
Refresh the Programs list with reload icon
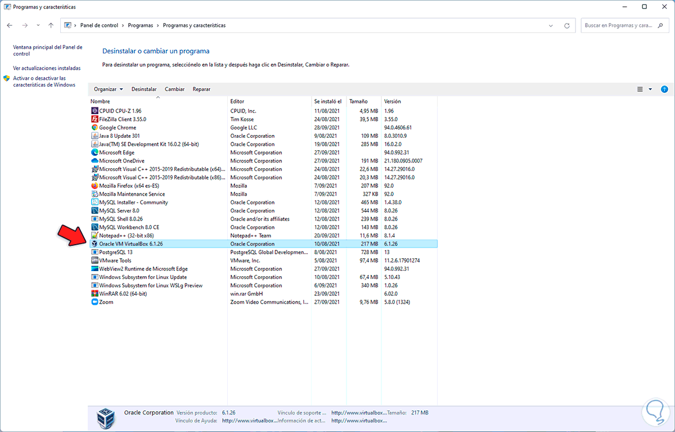pos(567,25)
